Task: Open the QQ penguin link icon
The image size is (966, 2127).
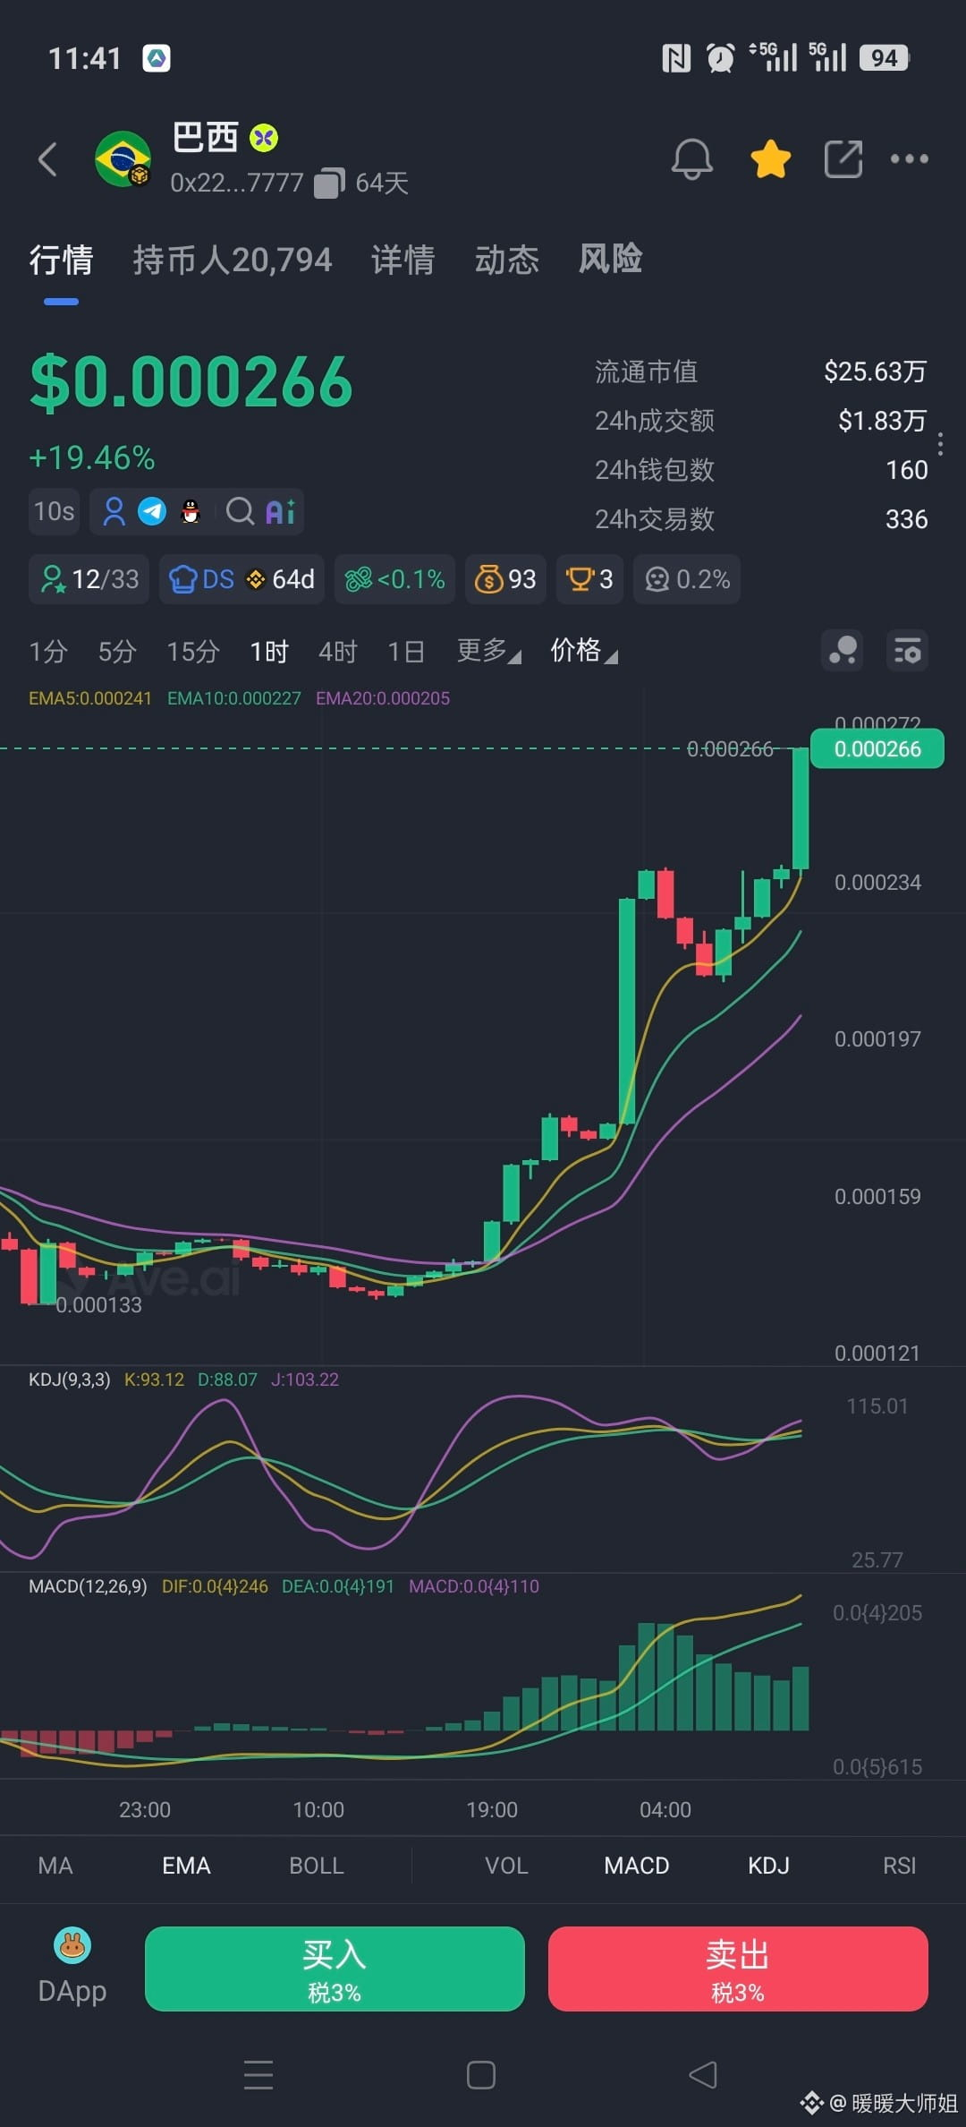Action: [190, 511]
